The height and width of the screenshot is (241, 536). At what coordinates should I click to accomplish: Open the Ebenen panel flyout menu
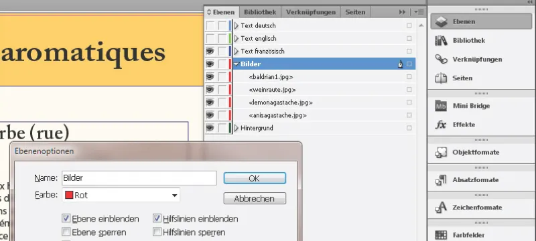(x=419, y=12)
